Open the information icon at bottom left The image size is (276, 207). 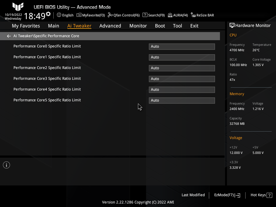(6, 165)
